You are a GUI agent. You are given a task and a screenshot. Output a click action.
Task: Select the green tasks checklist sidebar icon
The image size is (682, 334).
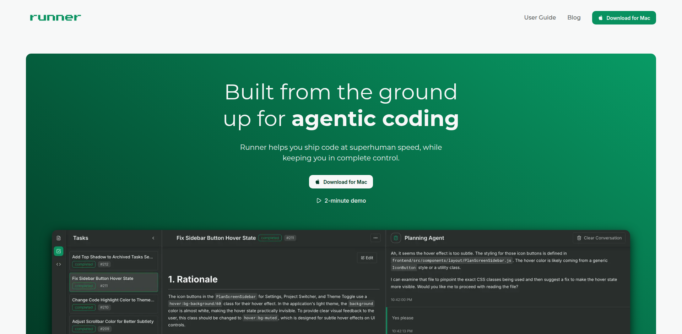coord(59,251)
